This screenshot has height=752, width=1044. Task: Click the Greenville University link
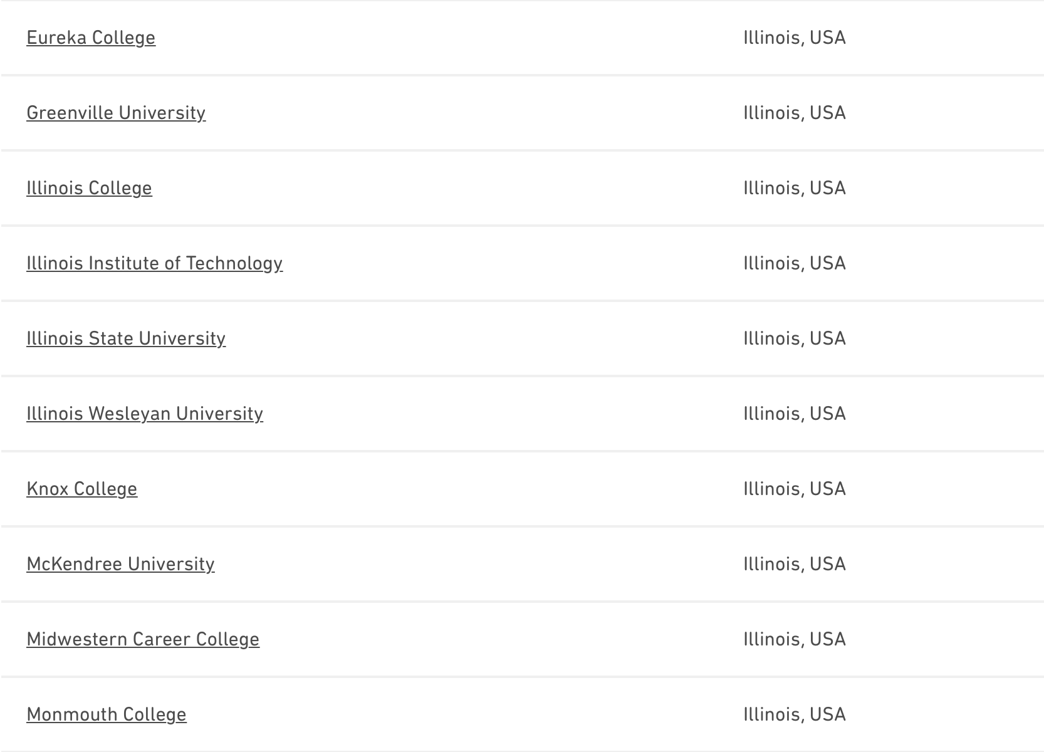coord(116,113)
